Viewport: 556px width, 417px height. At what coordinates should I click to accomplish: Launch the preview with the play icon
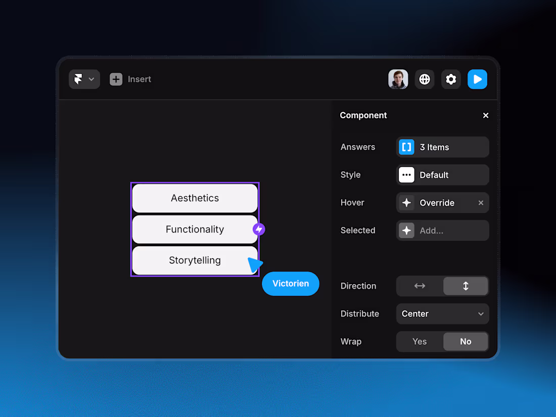click(x=477, y=79)
